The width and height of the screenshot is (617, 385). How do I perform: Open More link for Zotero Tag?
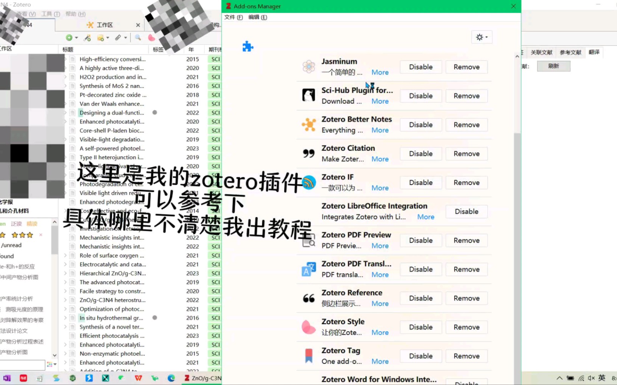tap(380, 361)
